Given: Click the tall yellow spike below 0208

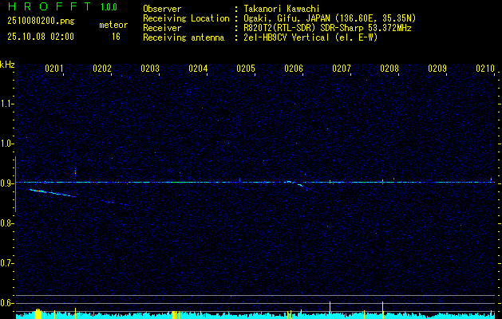Looking at the screenshot, I should click(382, 310).
